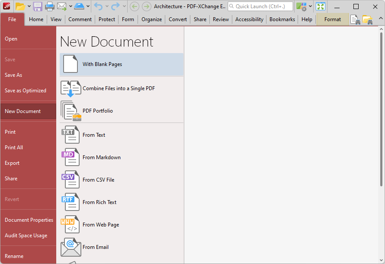Create new document With Blank Pages
Screen dimensions: 385x264
coord(102,64)
